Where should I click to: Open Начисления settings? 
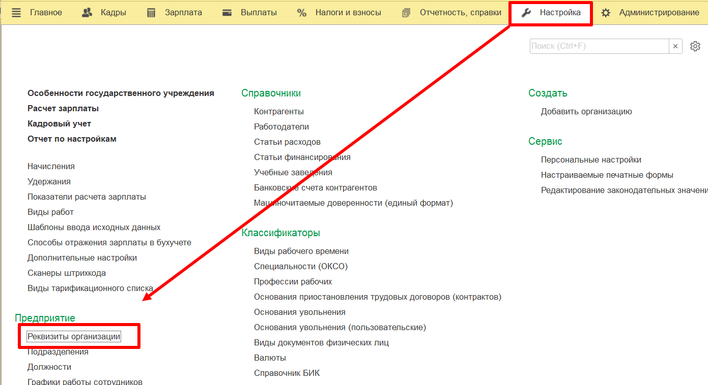pyautogui.click(x=51, y=166)
